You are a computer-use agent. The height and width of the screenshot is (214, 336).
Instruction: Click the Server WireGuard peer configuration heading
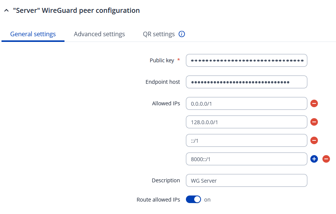[76, 11]
